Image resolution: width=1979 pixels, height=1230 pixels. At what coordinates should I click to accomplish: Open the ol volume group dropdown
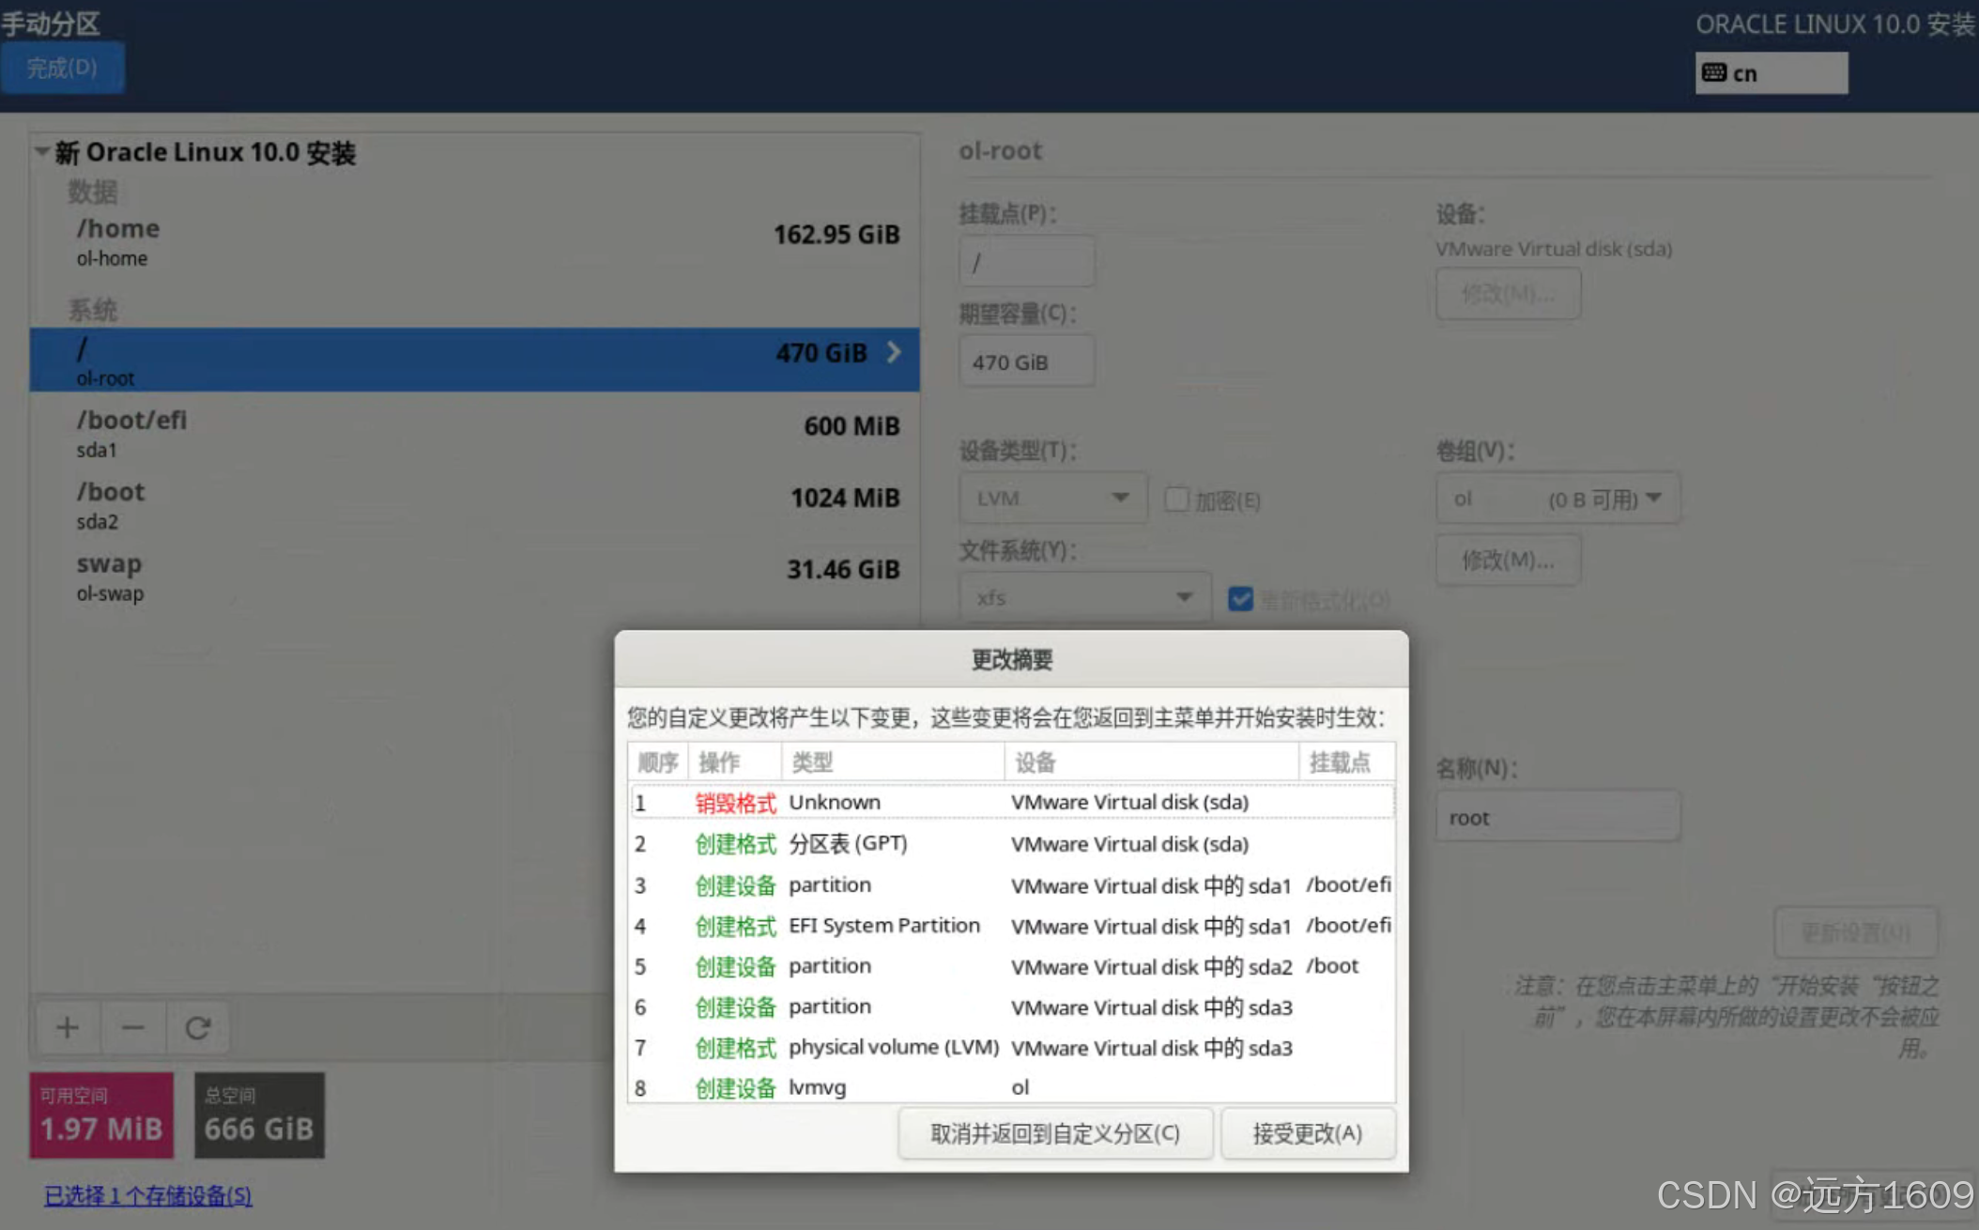[x=1557, y=498]
